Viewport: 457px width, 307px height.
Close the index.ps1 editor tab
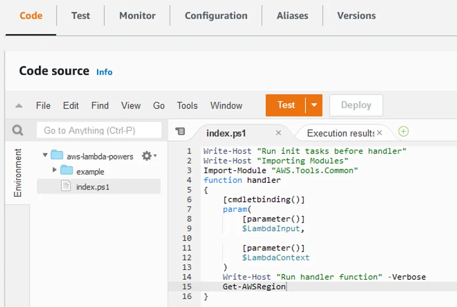278,133
